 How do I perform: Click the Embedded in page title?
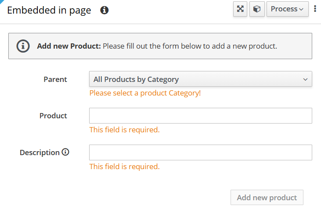tap(49, 10)
